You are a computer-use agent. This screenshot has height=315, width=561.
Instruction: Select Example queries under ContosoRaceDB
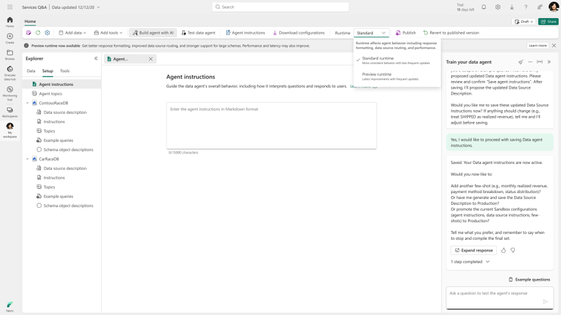(x=59, y=140)
